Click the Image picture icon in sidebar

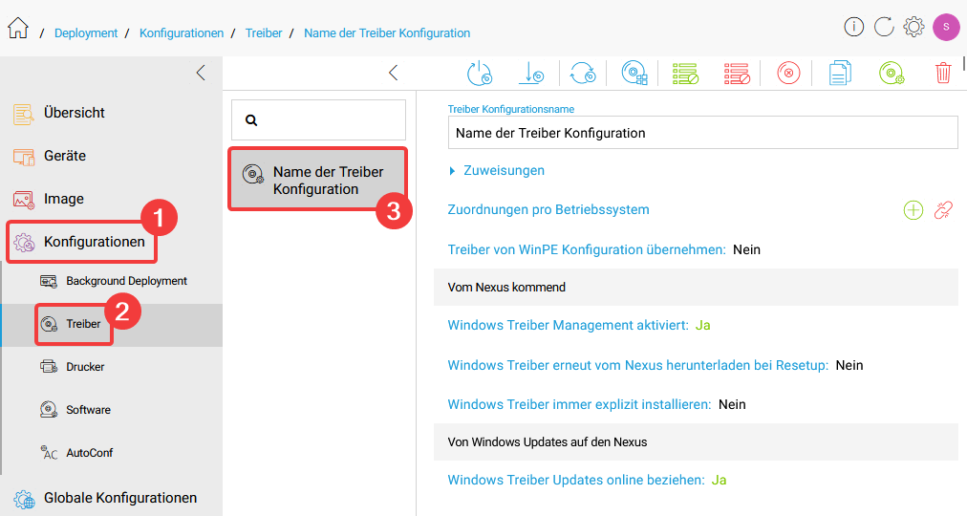coord(24,199)
